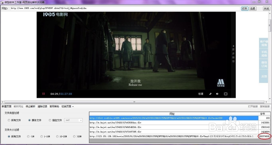Click 手机观看 side button
This screenshot has width=272, height=145.
pos(264,54)
